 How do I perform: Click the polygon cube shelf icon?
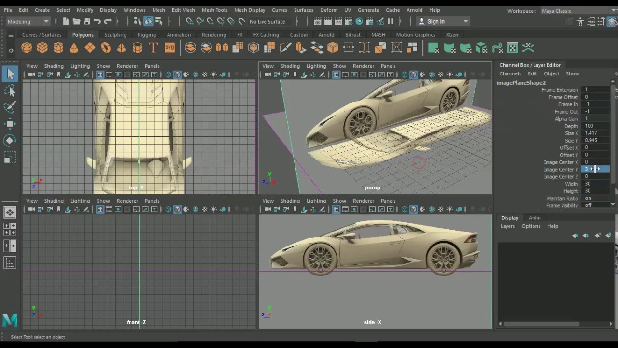tap(42, 47)
